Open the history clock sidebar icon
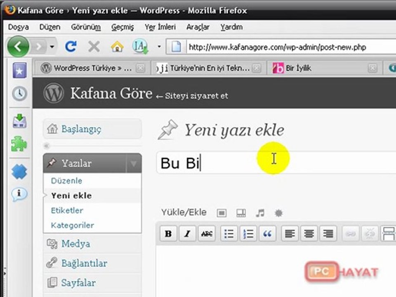 [x=19, y=94]
